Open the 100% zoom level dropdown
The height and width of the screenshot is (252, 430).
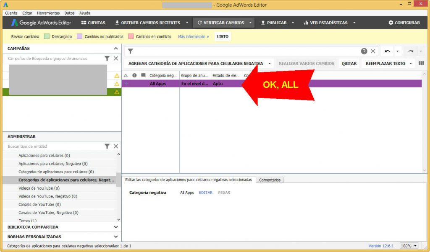coord(409,246)
